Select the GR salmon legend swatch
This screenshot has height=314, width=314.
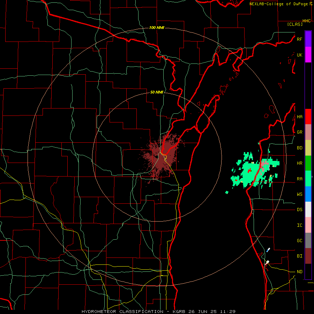(308, 132)
